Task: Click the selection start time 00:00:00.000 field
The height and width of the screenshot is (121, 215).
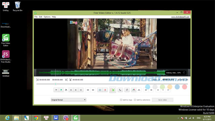Action: [x=45, y=80]
